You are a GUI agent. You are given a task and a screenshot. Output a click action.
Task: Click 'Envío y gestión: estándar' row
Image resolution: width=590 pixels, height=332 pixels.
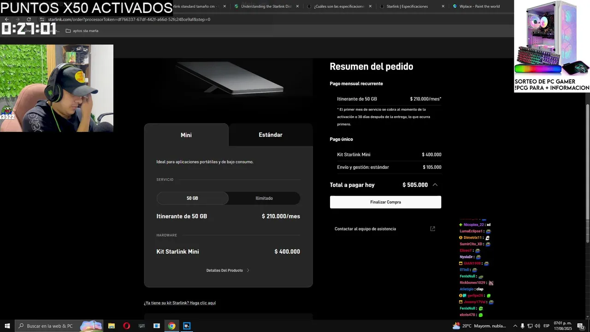(x=389, y=167)
